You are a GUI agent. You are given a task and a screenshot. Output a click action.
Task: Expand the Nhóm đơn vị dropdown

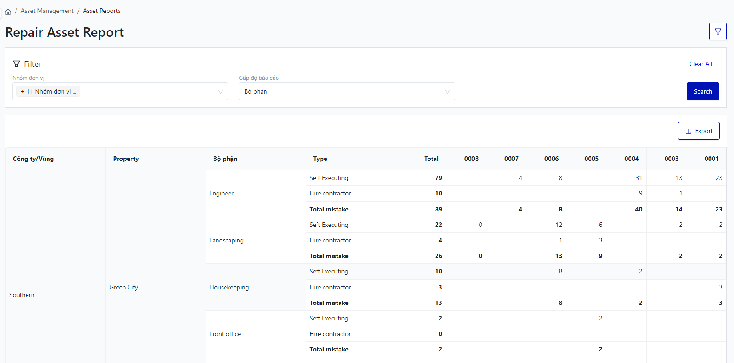pos(220,92)
